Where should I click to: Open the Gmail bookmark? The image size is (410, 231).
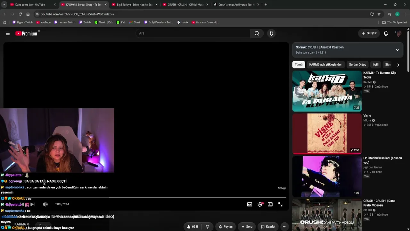click(x=135, y=22)
